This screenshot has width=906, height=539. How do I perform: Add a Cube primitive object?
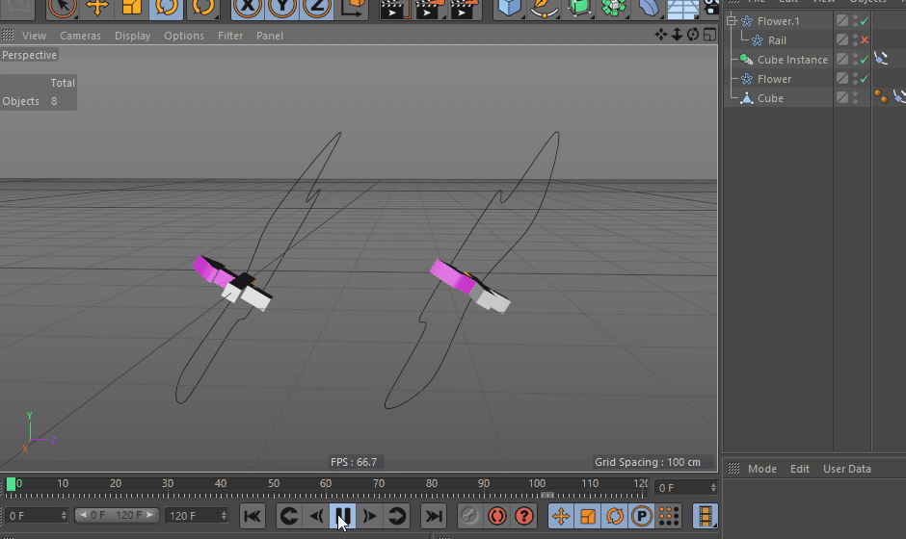509,8
